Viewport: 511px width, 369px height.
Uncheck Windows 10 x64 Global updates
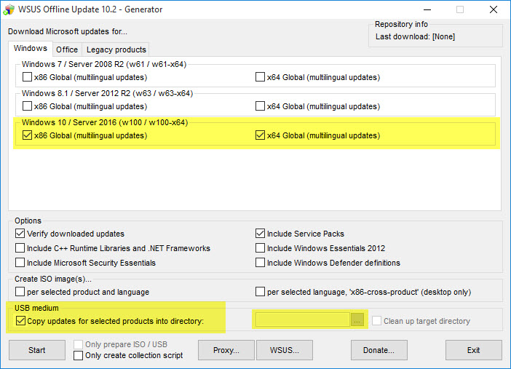click(x=261, y=135)
